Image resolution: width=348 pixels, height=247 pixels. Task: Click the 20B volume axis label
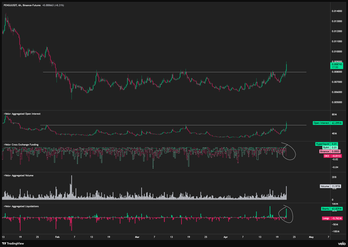tap(334, 177)
